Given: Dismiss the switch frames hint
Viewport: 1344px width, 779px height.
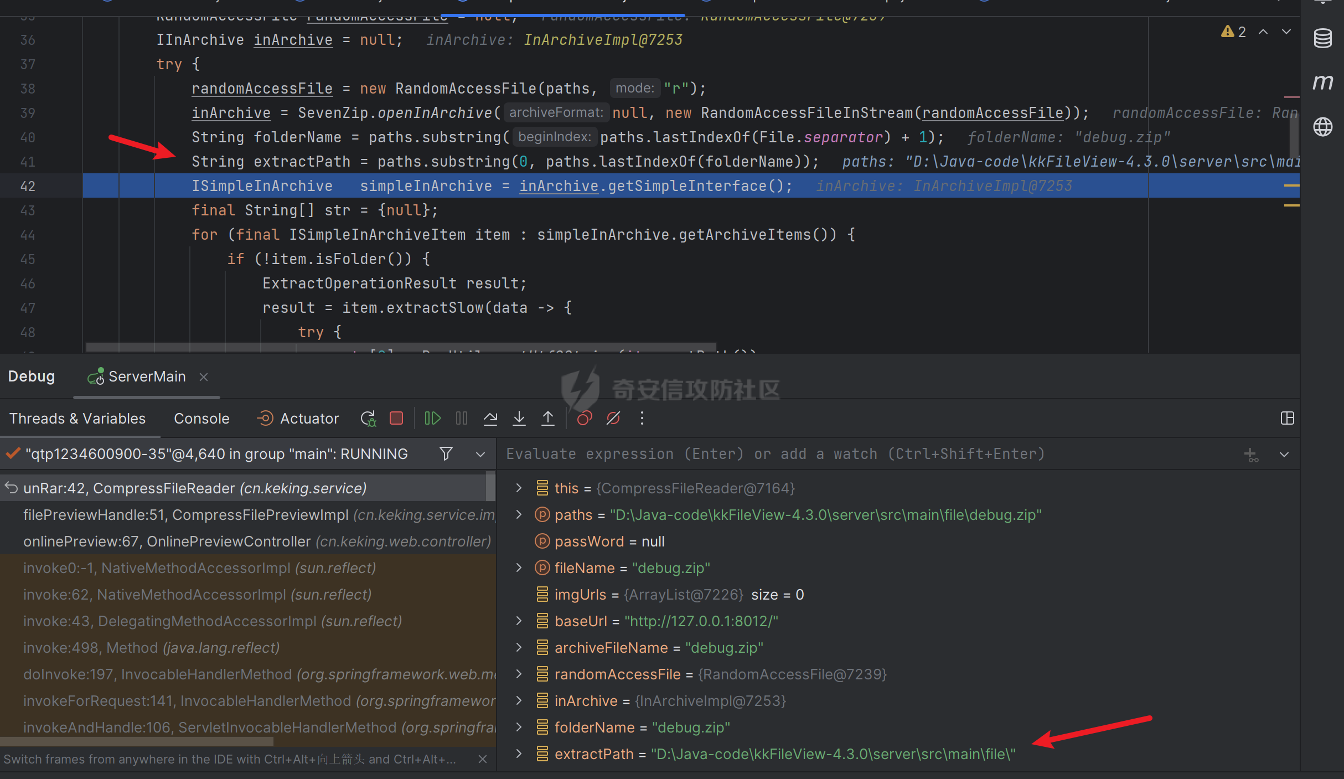Looking at the screenshot, I should (483, 759).
